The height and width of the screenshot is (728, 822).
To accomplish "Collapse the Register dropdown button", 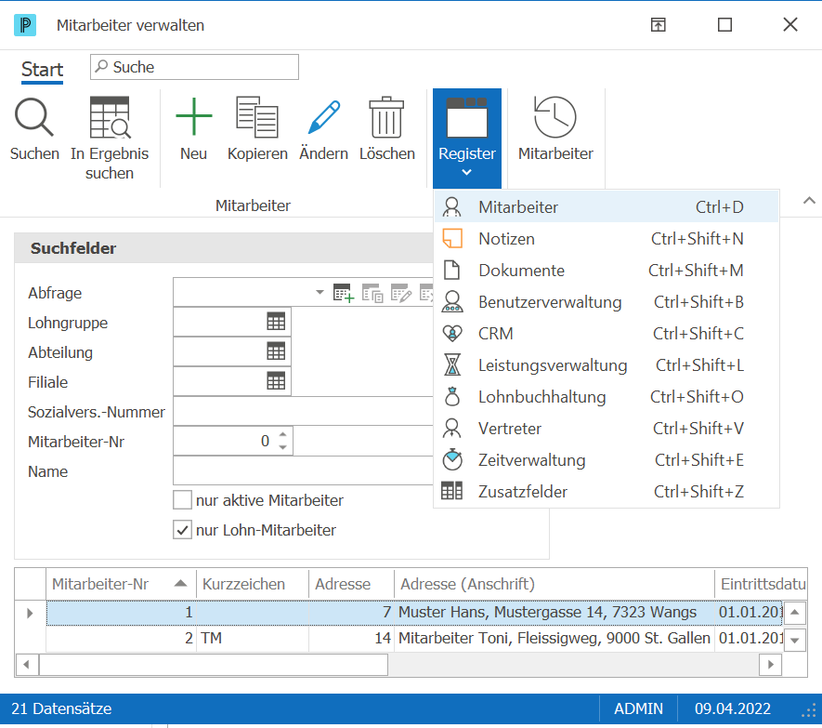I will coord(466,139).
